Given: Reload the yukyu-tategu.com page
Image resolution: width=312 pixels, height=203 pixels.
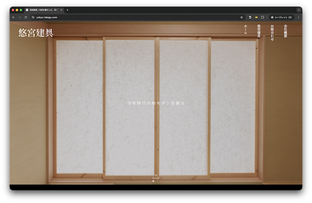Looking at the screenshot, I should coord(26,17).
